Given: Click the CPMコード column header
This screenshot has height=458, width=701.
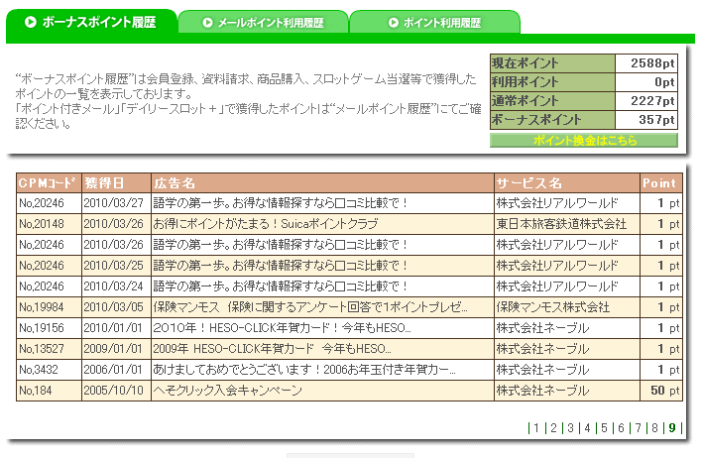Looking at the screenshot, I should [x=49, y=183].
